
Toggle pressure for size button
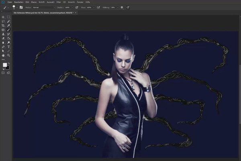pos(128,7)
